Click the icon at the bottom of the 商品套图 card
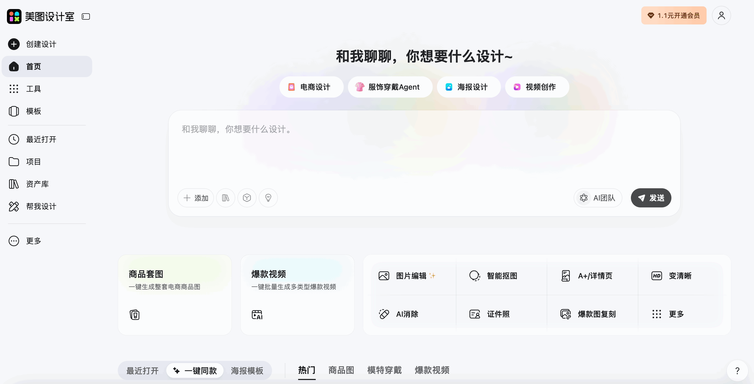Viewport: 754px width, 384px height. (x=135, y=314)
